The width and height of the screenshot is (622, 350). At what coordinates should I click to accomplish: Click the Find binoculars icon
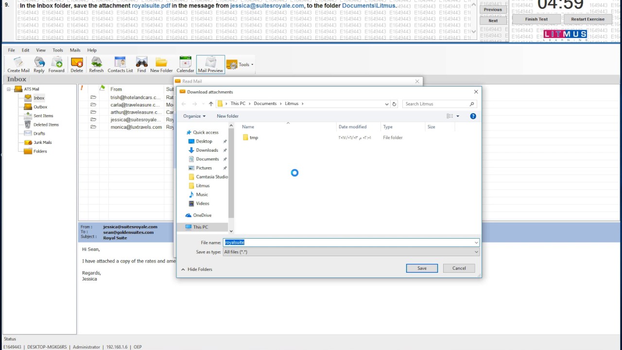(141, 65)
